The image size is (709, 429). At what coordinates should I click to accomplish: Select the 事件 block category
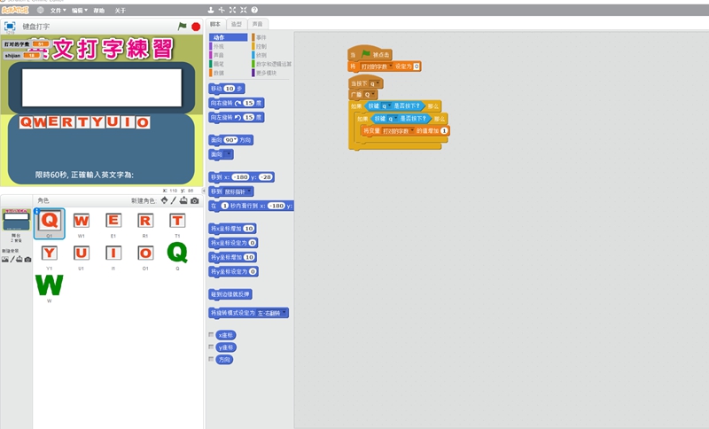click(261, 37)
